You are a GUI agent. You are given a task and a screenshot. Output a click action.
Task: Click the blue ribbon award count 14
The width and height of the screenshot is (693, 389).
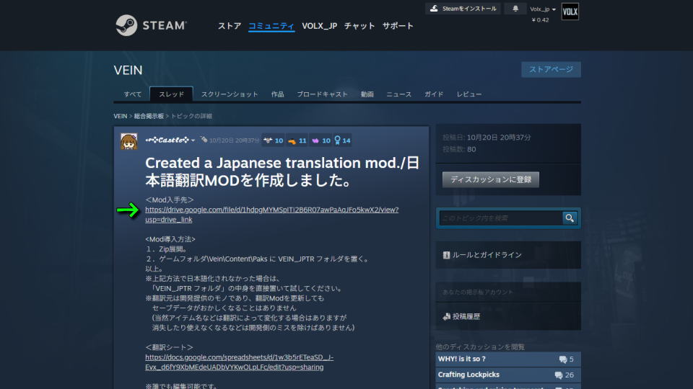point(342,140)
